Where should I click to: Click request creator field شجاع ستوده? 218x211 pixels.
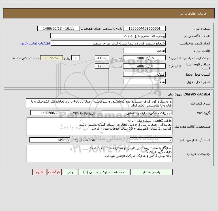[108, 43]
